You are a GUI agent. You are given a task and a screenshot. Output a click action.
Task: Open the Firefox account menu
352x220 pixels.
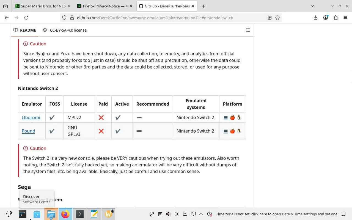pos(326,18)
